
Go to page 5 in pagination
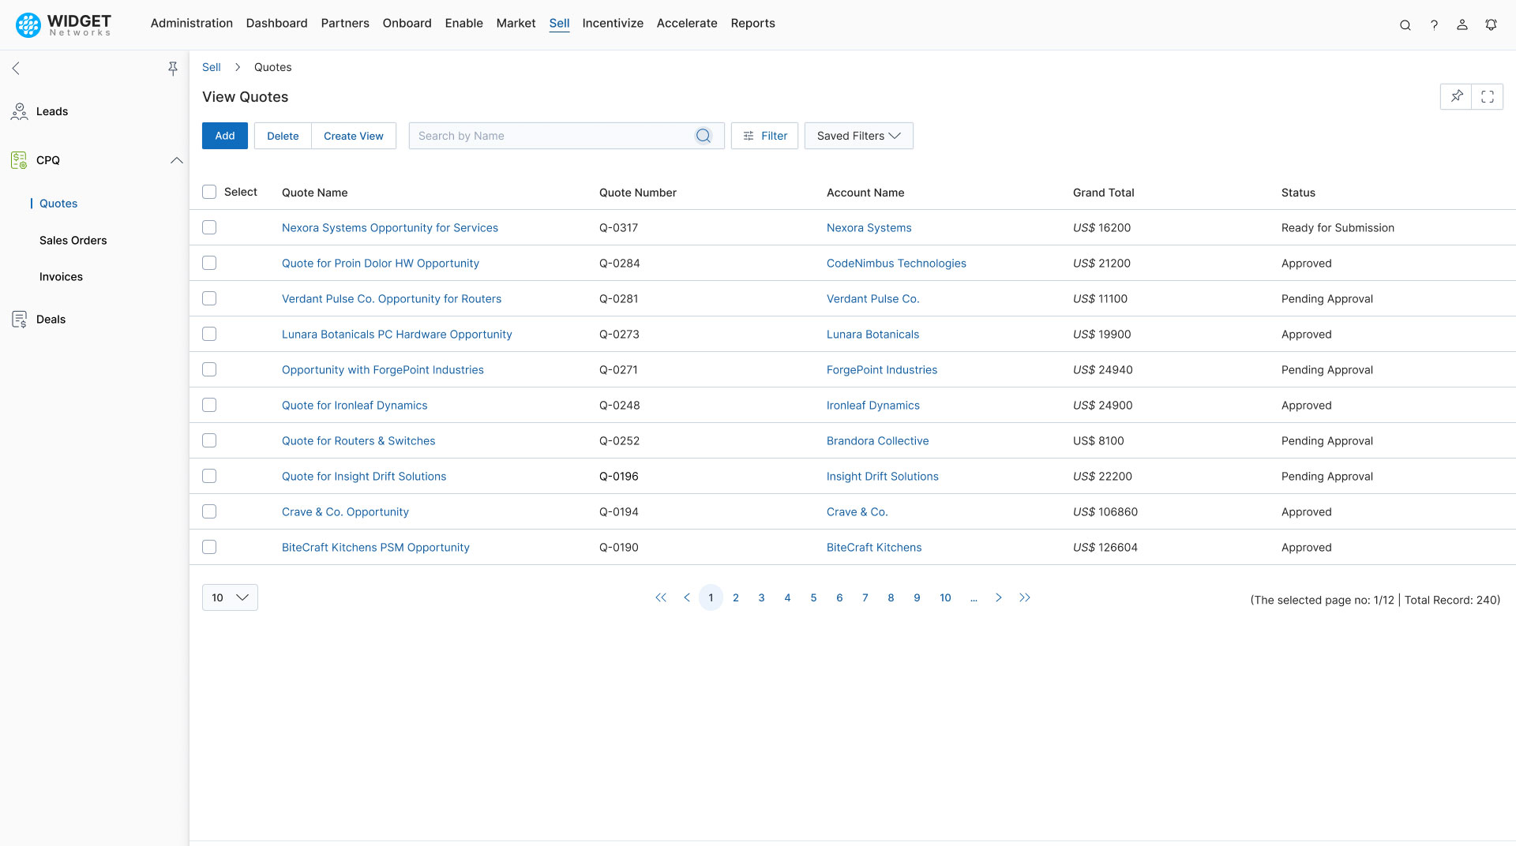(813, 597)
